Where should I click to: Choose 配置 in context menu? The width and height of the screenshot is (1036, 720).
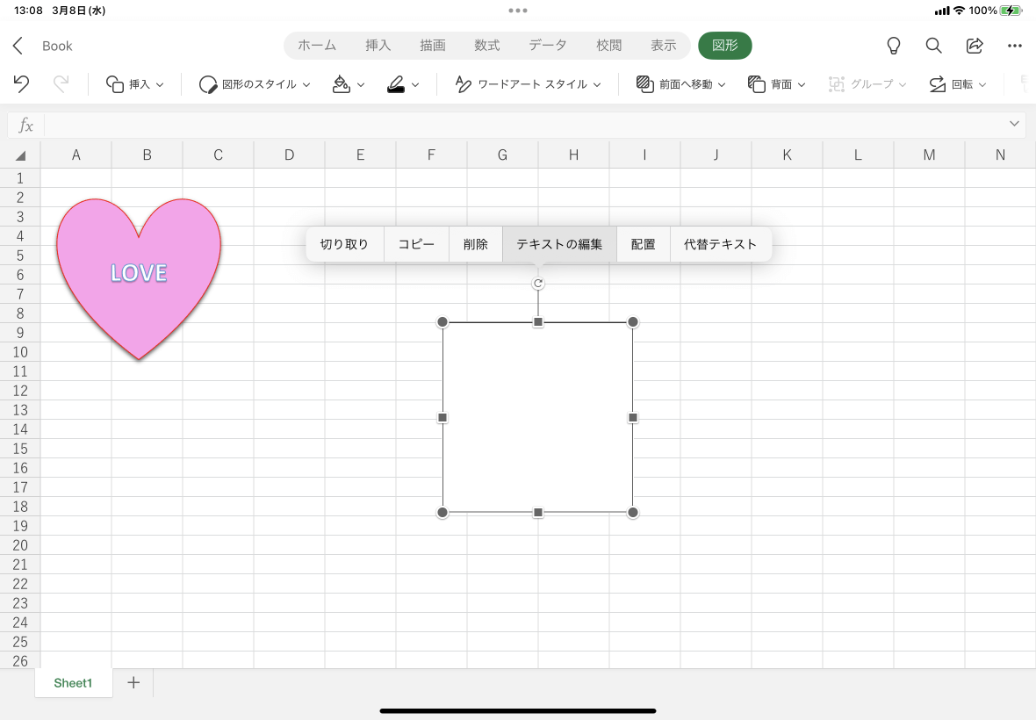click(x=644, y=244)
